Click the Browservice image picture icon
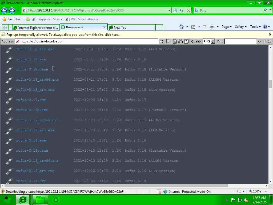This screenshot has width=273, height=205. coord(175,41)
